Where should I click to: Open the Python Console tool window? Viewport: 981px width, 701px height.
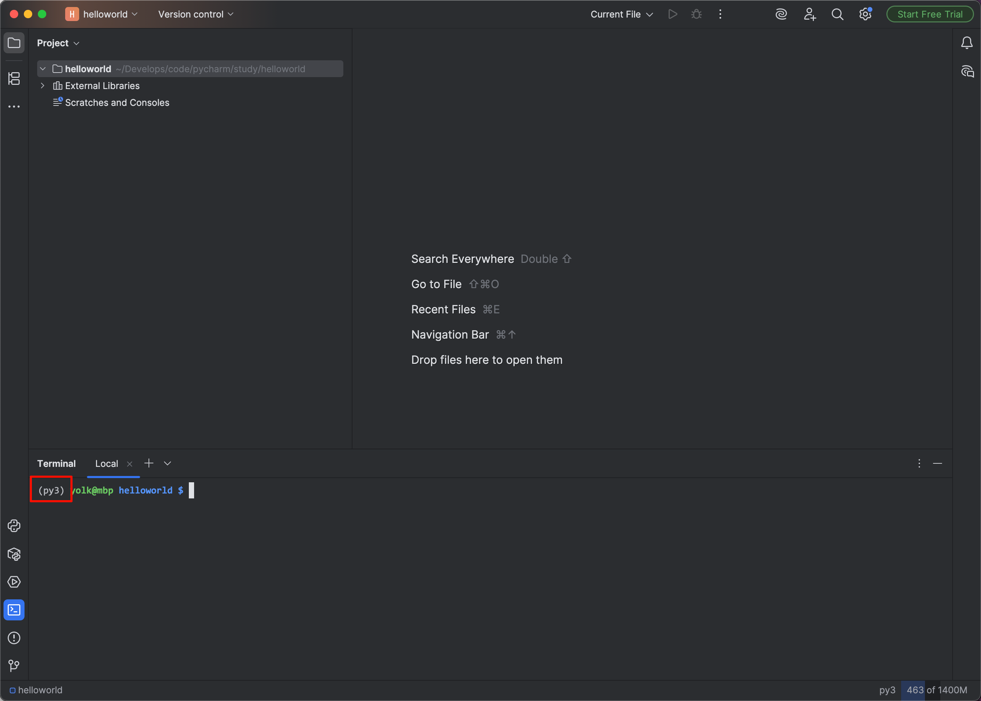coord(14,526)
